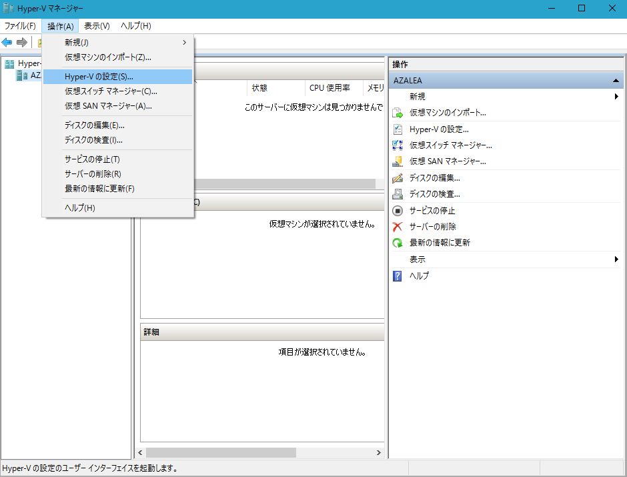The width and height of the screenshot is (627, 477).
Task: Click the Hyper-V Manager root tree icon
Action: (9, 63)
